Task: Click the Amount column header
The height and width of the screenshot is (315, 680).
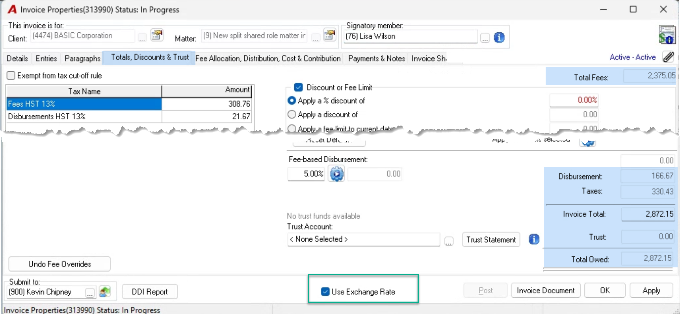Action: tap(207, 91)
